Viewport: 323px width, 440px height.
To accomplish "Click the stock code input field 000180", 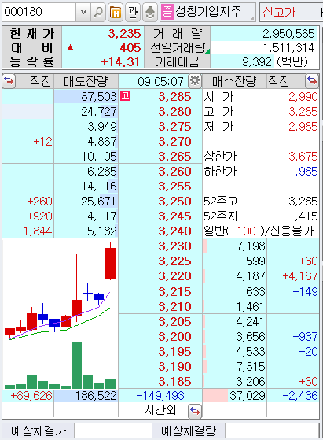I will (x=39, y=12).
